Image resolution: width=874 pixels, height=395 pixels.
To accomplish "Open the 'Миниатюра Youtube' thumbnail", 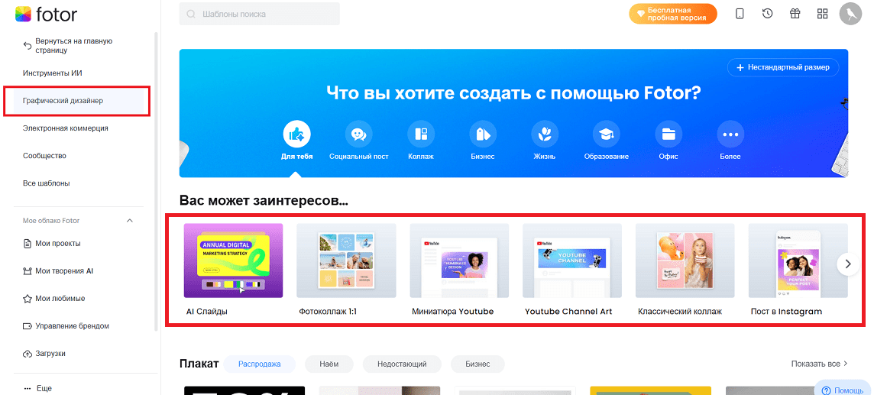I will pyautogui.click(x=460, y=261).
